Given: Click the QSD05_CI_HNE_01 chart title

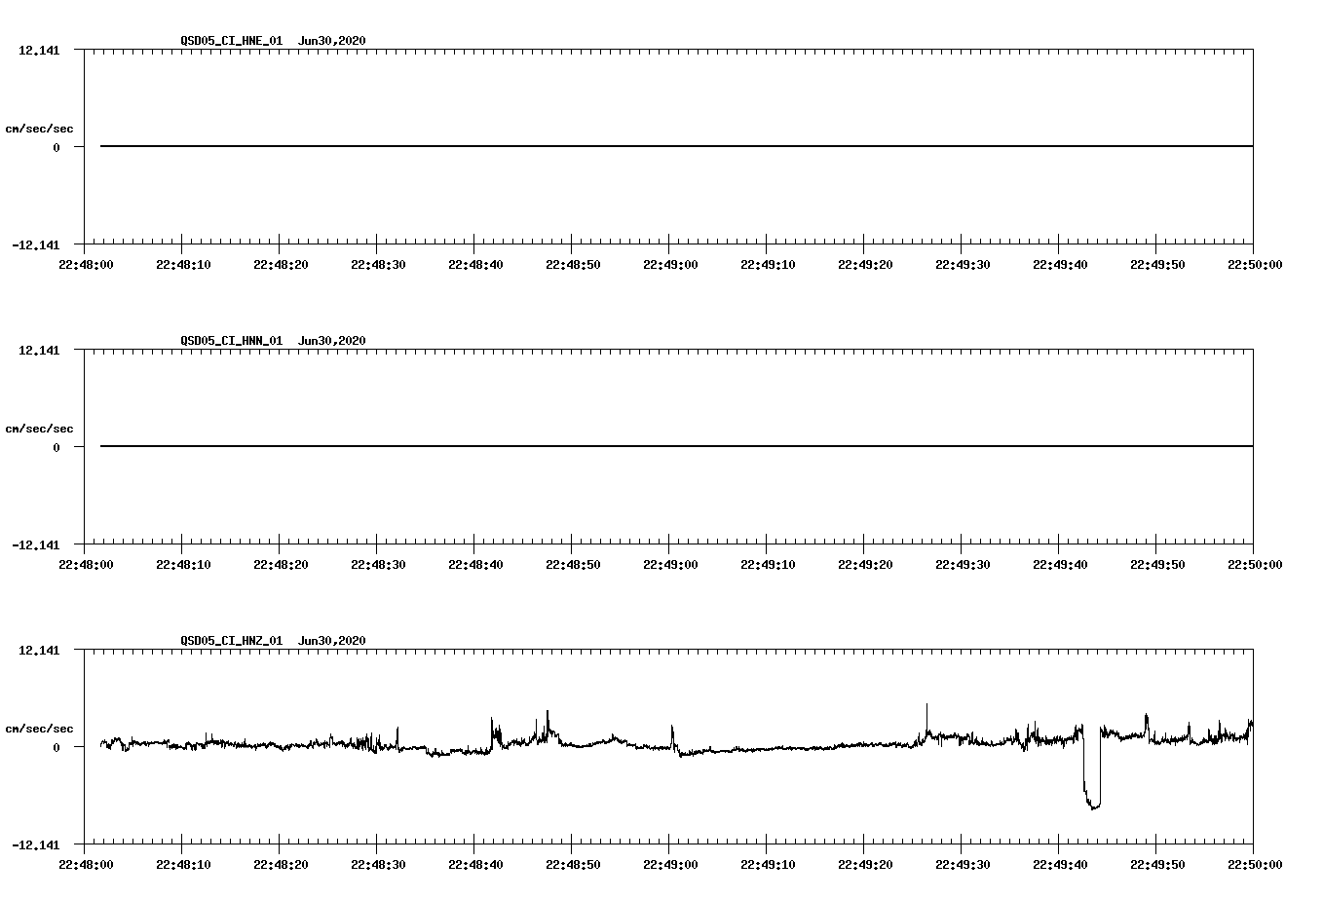Looking at the screenshot, I should pos(232,41).
